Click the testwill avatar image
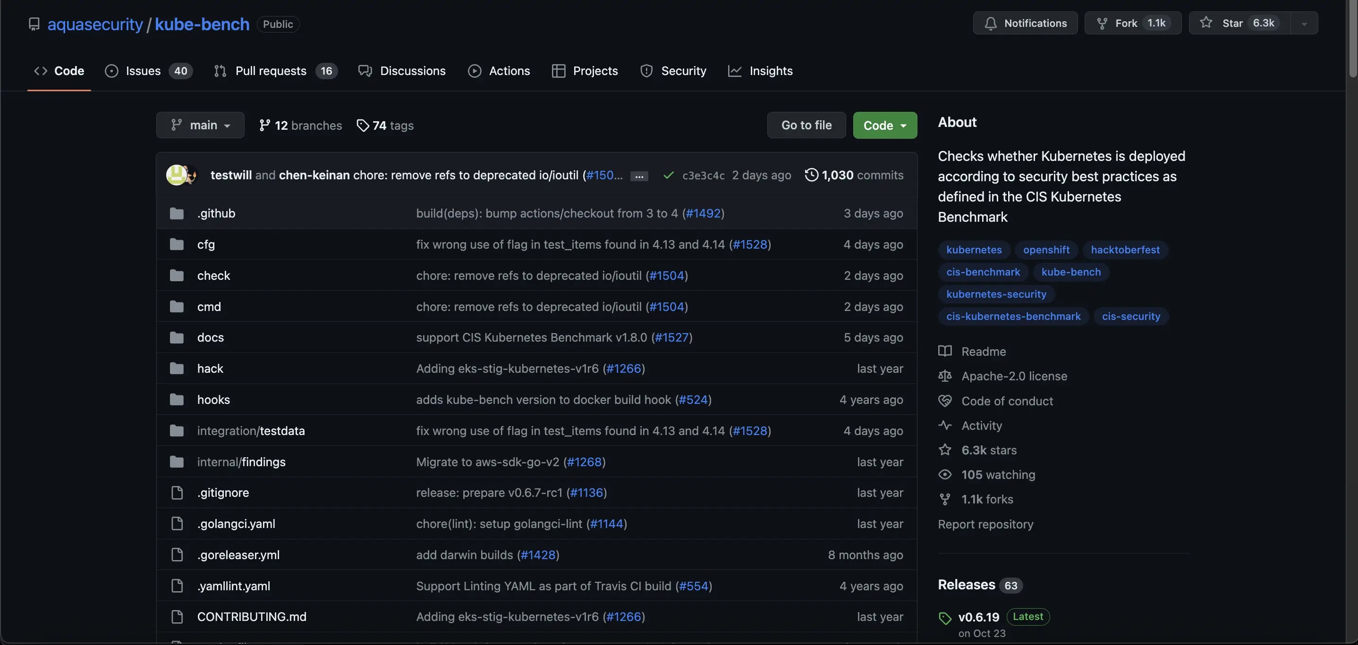The height and width of the screenshot is (645, 1358). point(177,175)
